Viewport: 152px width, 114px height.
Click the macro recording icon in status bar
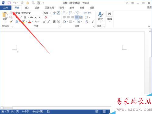(48, 112)
